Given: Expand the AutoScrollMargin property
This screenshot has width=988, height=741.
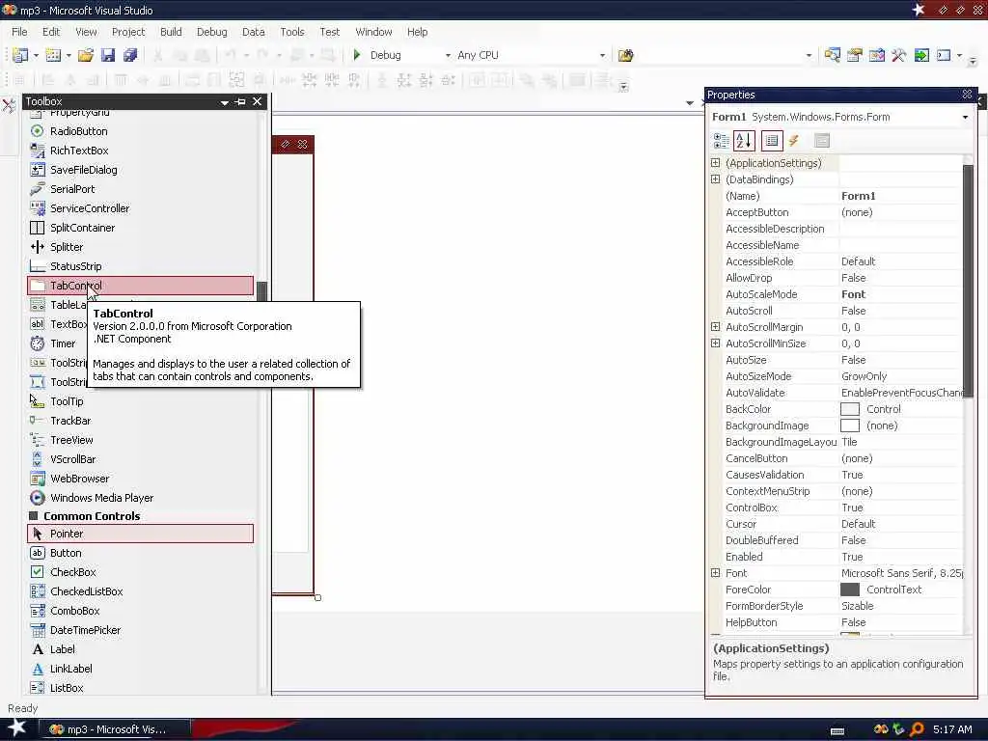Looking at the screenshot, I should (715, 326).
